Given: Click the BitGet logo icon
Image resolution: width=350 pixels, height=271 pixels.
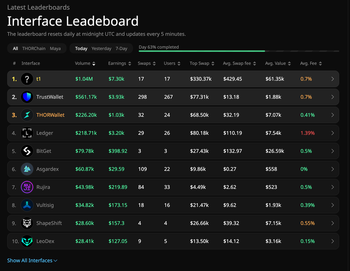Looking at the screenshot, I should (27, 151).
